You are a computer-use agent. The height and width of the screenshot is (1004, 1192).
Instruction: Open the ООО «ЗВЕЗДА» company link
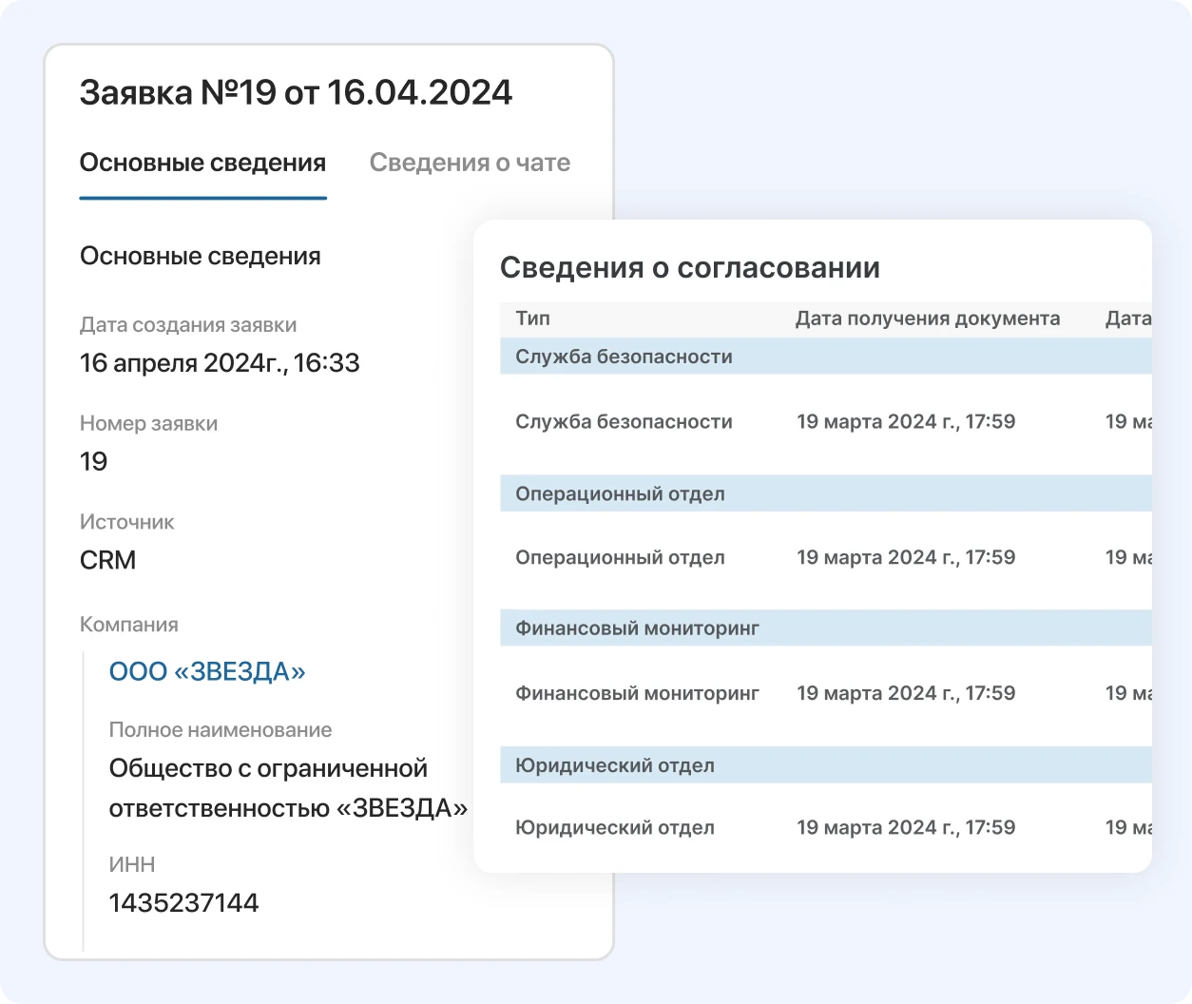tap(207, 671)
